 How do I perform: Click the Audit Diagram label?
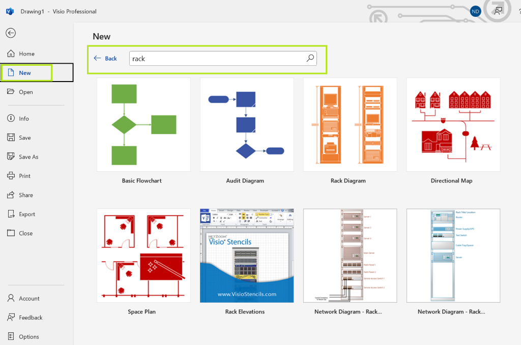tap(245, 180)
